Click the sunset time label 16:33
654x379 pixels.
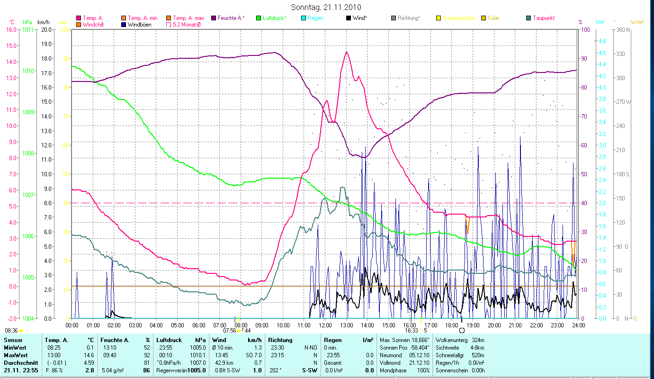coord(411,330)
